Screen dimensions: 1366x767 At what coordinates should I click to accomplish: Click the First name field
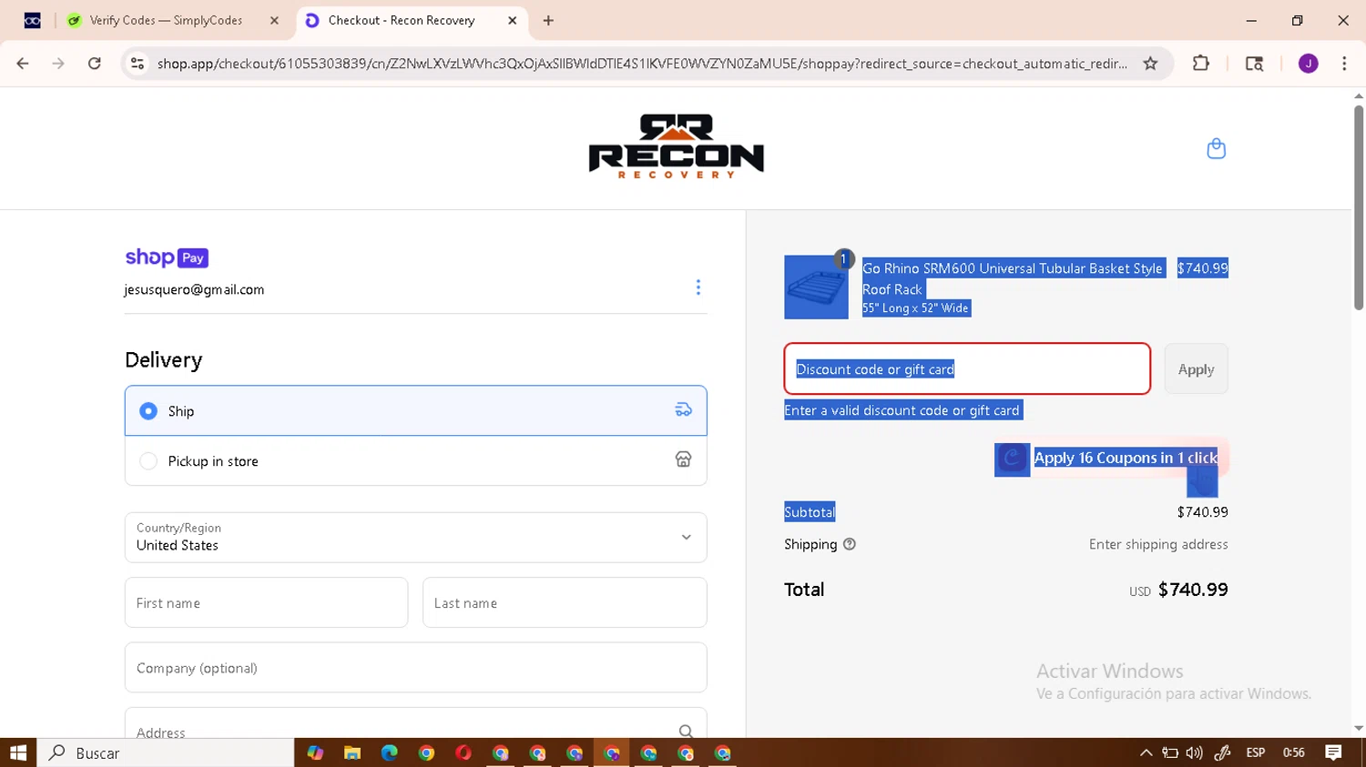pos(266,602)
